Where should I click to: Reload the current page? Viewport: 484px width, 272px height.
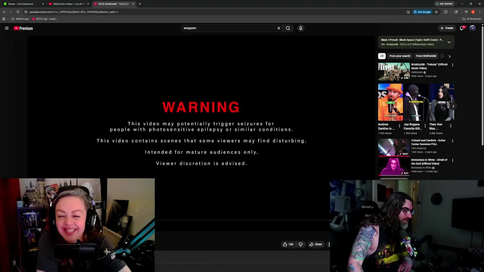point(17,12)
